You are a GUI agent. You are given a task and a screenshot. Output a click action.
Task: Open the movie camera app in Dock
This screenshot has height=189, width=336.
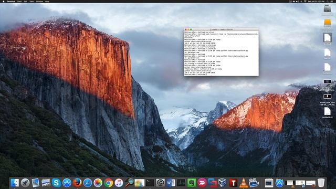click(254, 183)
